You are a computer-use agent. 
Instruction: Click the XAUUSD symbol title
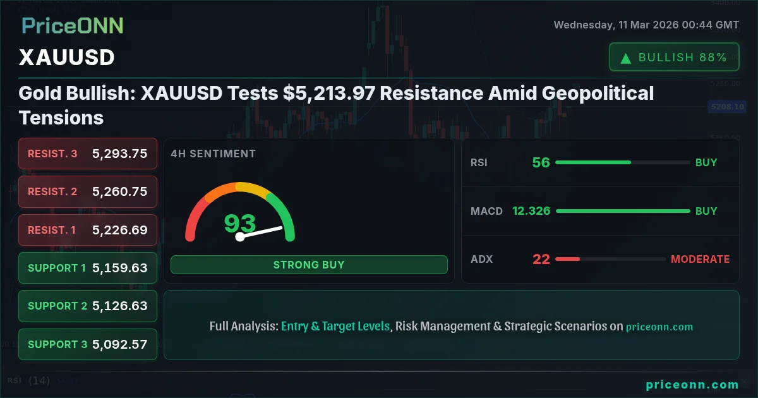[x=67, y=57]
